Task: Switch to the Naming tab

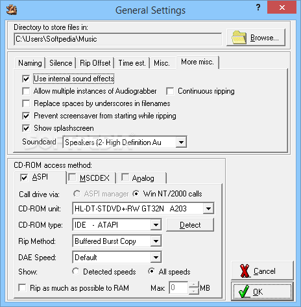Action: pyautogui.click(x=30, y=63)
